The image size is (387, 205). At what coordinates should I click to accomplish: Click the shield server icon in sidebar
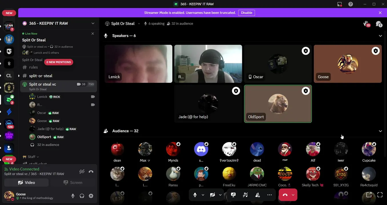(x=9, y=51)
